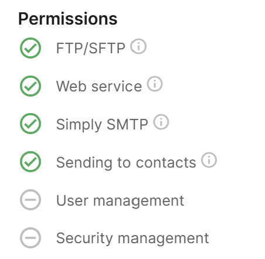Select the Sending to contacts label

126,162
